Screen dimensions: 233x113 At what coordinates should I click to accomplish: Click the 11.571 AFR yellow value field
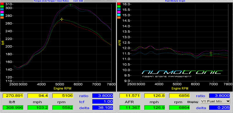tap(130, 96)
